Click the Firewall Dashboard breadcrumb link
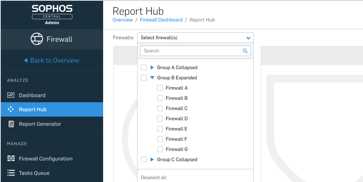 [x=161, y=20]
